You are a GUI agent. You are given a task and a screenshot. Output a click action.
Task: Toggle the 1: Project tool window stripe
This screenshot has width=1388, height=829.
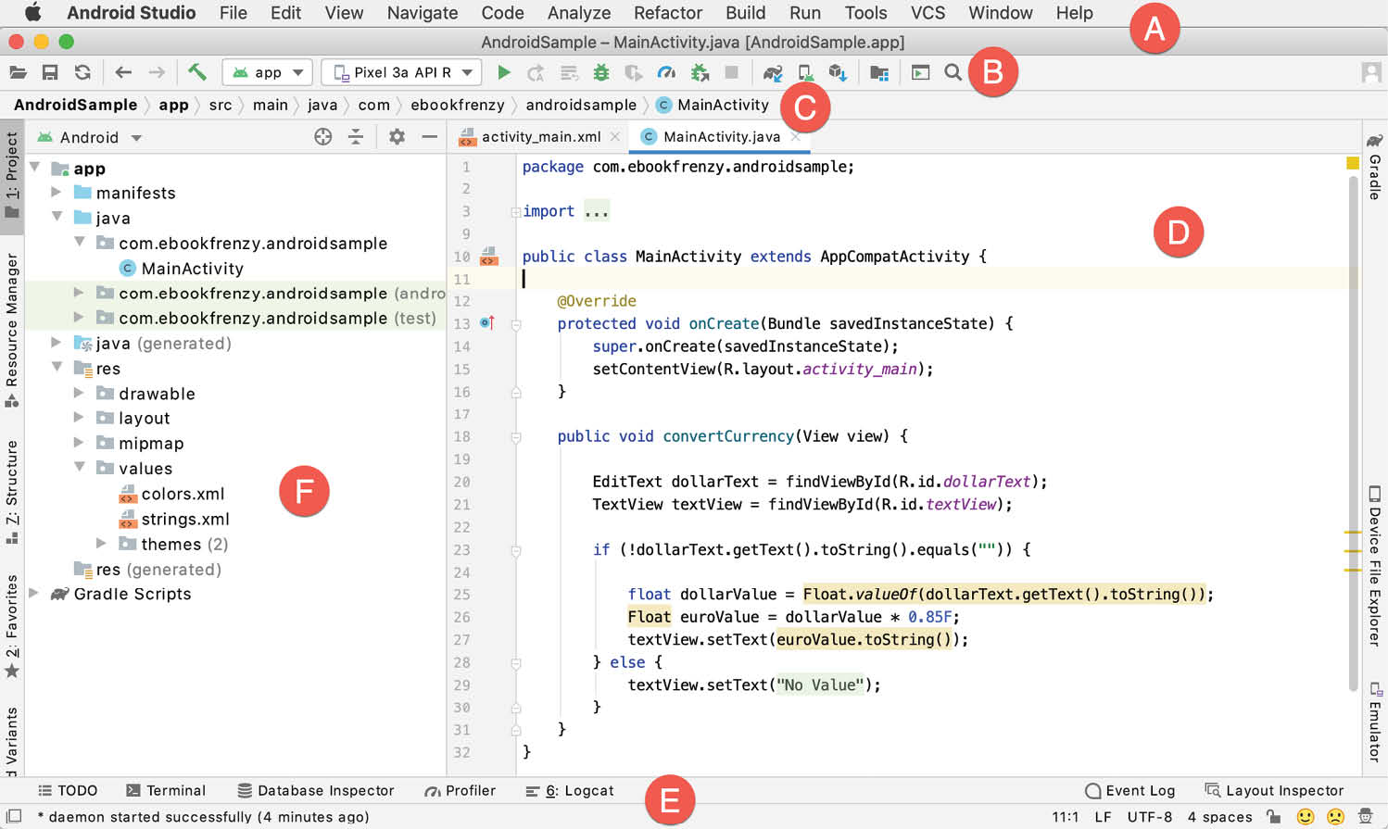pos(12,174)
